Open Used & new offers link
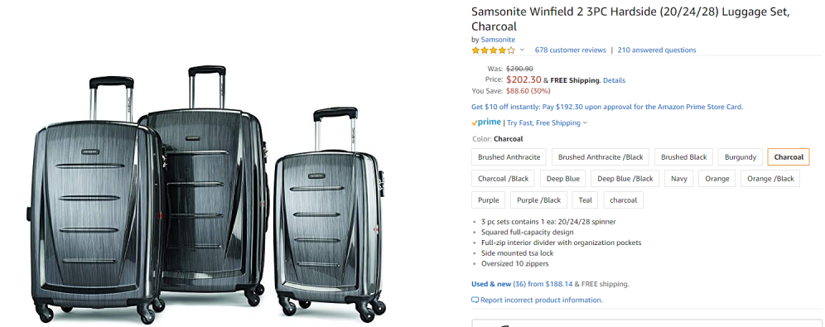Screen dimensions: 825x327 [x=491, y=284]
